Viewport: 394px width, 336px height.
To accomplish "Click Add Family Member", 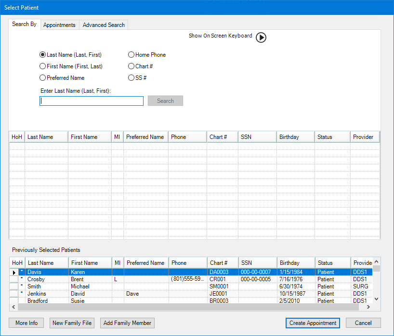I will 127,323.
